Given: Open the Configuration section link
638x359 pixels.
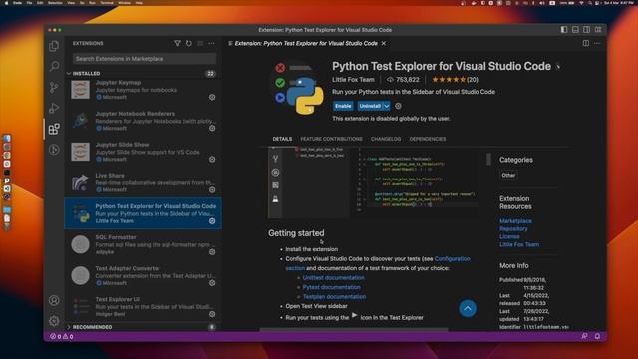Looking at the screenshot, I should 452,259.
